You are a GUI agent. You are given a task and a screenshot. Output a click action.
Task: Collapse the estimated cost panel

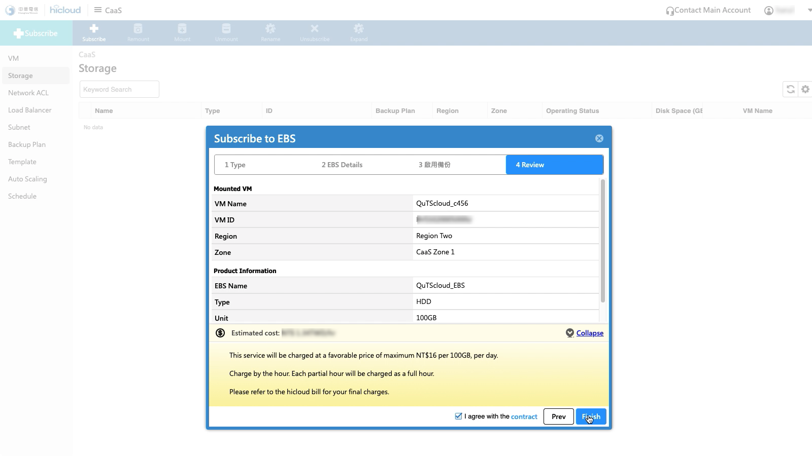[x=589, y=333]
